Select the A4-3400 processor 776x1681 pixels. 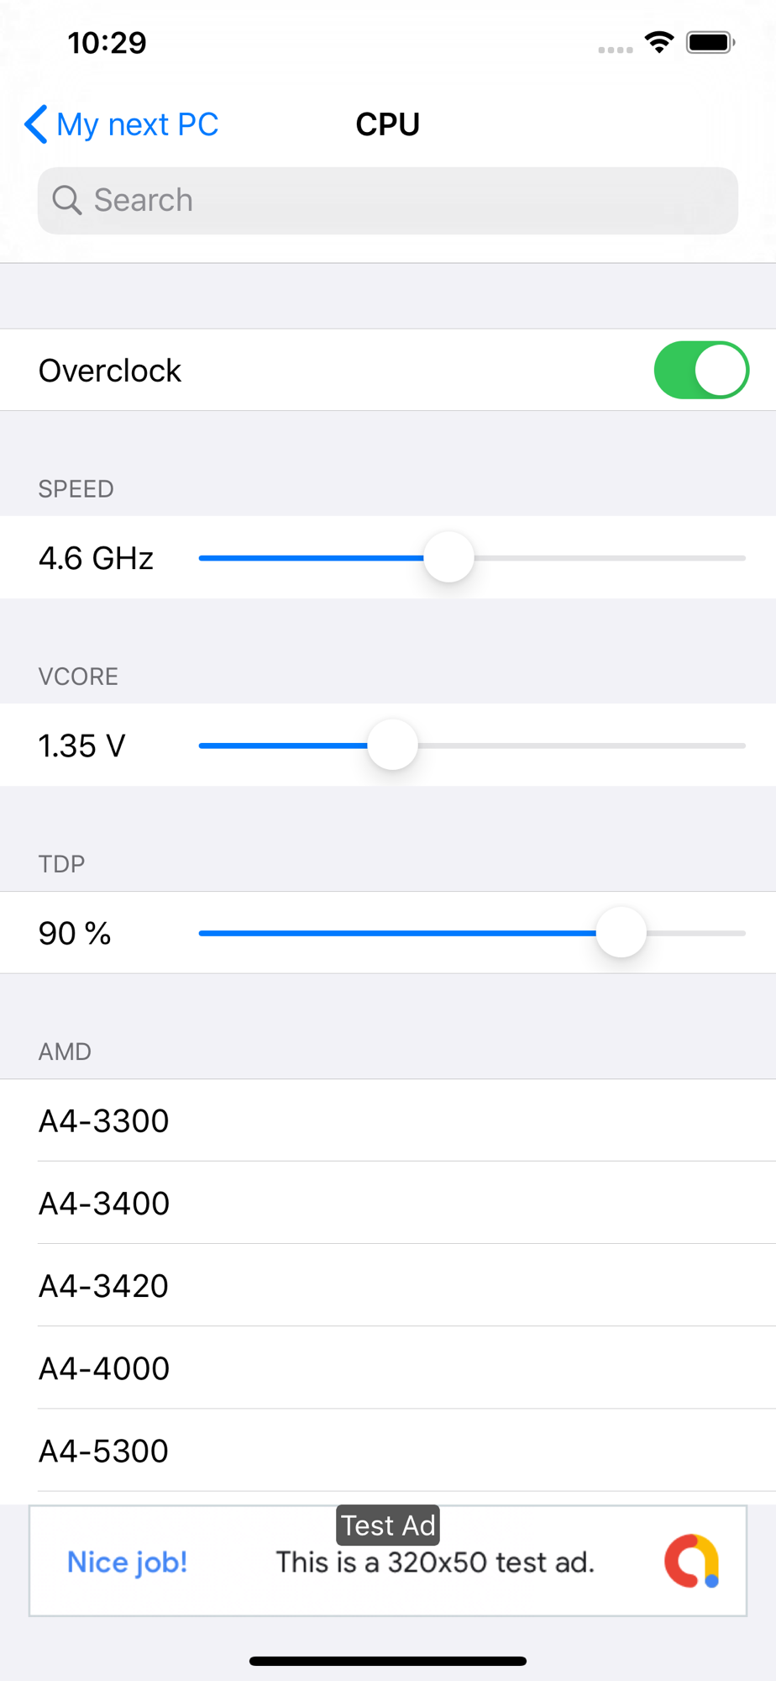388,1203
